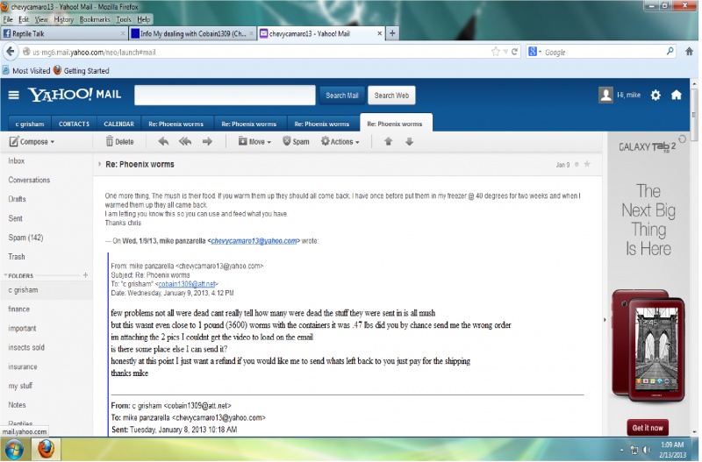The image size is (702, 462).
Task: Open the Trash folder
Action: (x=17, y=257)
